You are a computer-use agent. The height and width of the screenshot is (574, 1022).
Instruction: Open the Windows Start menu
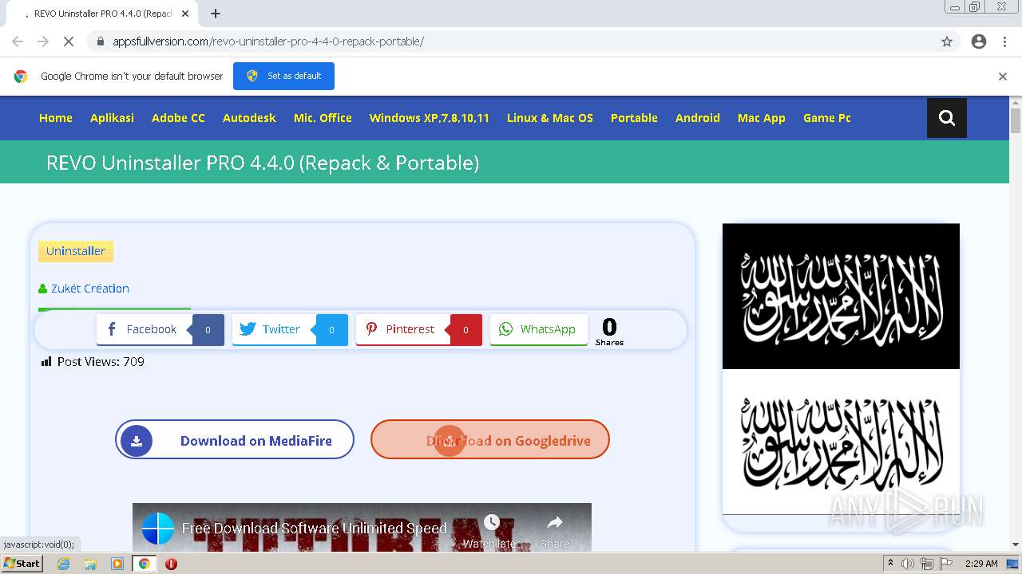(22, 564)
